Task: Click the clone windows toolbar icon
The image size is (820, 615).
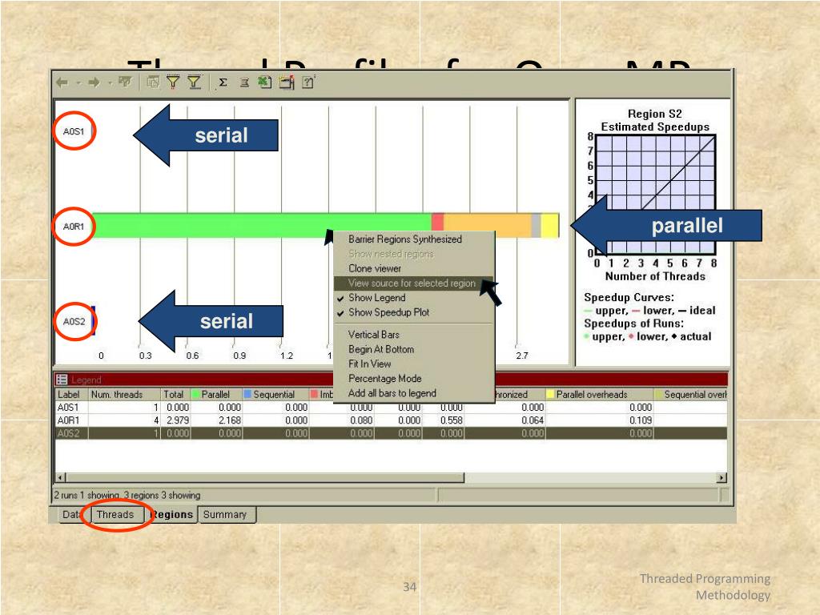Action: (x=153, y=82)
